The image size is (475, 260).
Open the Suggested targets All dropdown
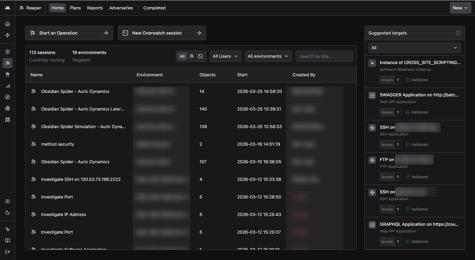tap(414, 47)
